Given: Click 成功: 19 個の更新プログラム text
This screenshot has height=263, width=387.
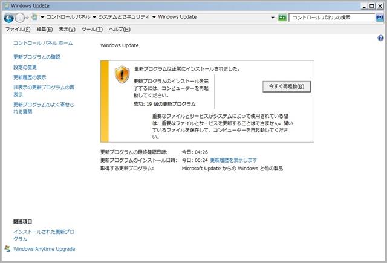Looking at the screenshot, I should 164,104.
